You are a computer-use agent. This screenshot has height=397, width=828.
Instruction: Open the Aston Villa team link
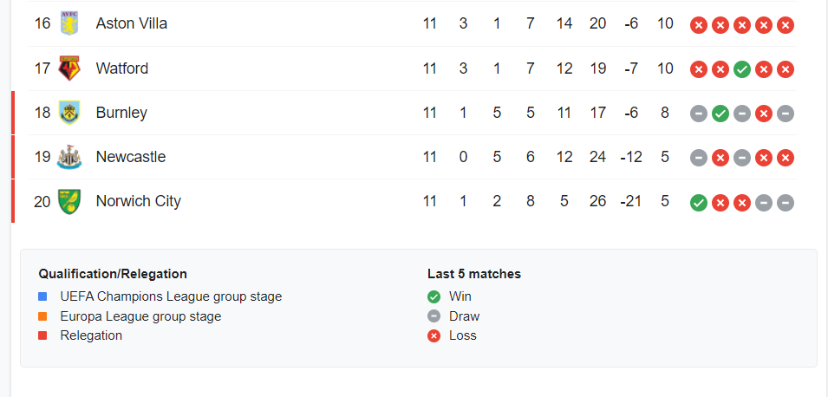tap(131, 23)
